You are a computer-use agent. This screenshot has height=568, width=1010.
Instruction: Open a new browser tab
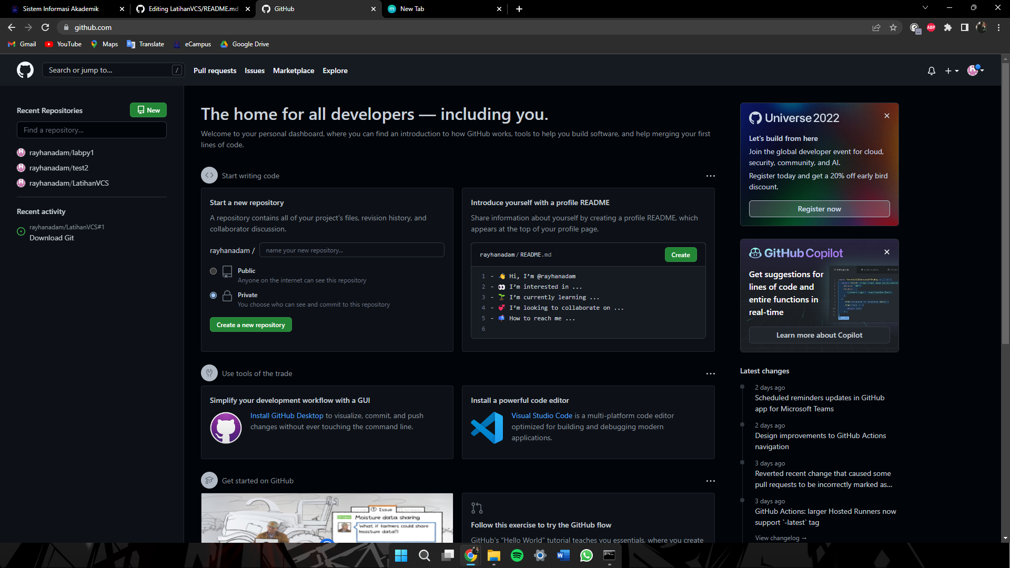pos(519,9)
